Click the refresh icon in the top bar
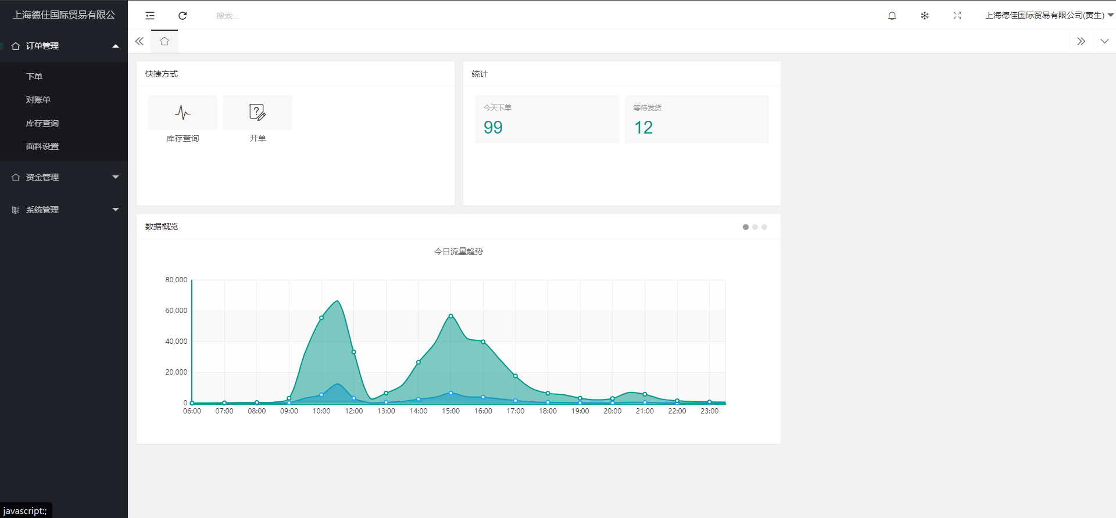 click(183, 16)
